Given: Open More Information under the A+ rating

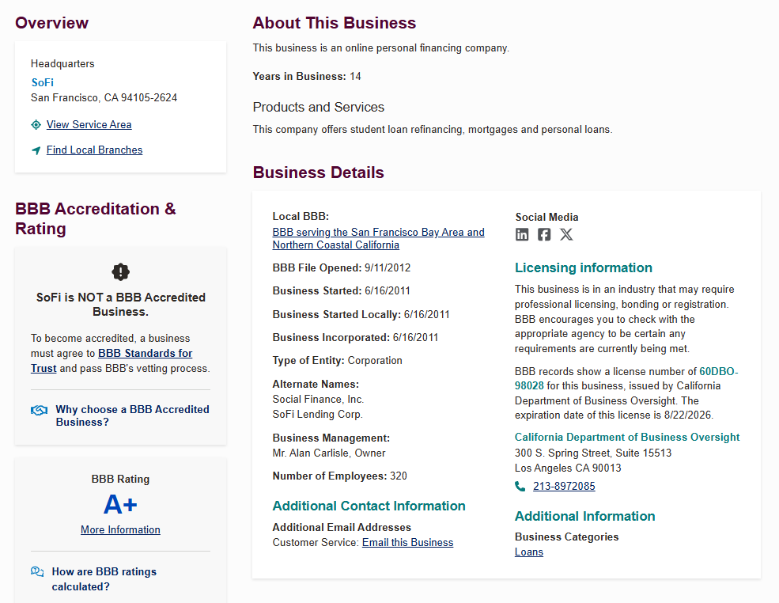Looking at the screenshot, I should pos(120,529).
